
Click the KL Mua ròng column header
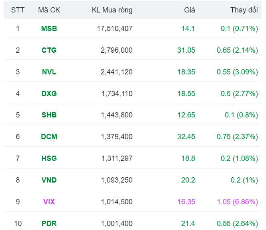point(112,10)
